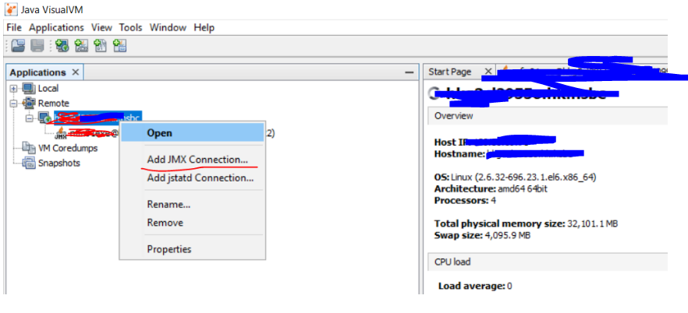The width and height of the screenshot is (688, 313).
Task: Choose Open in the context menu
Action: (192, 132)
